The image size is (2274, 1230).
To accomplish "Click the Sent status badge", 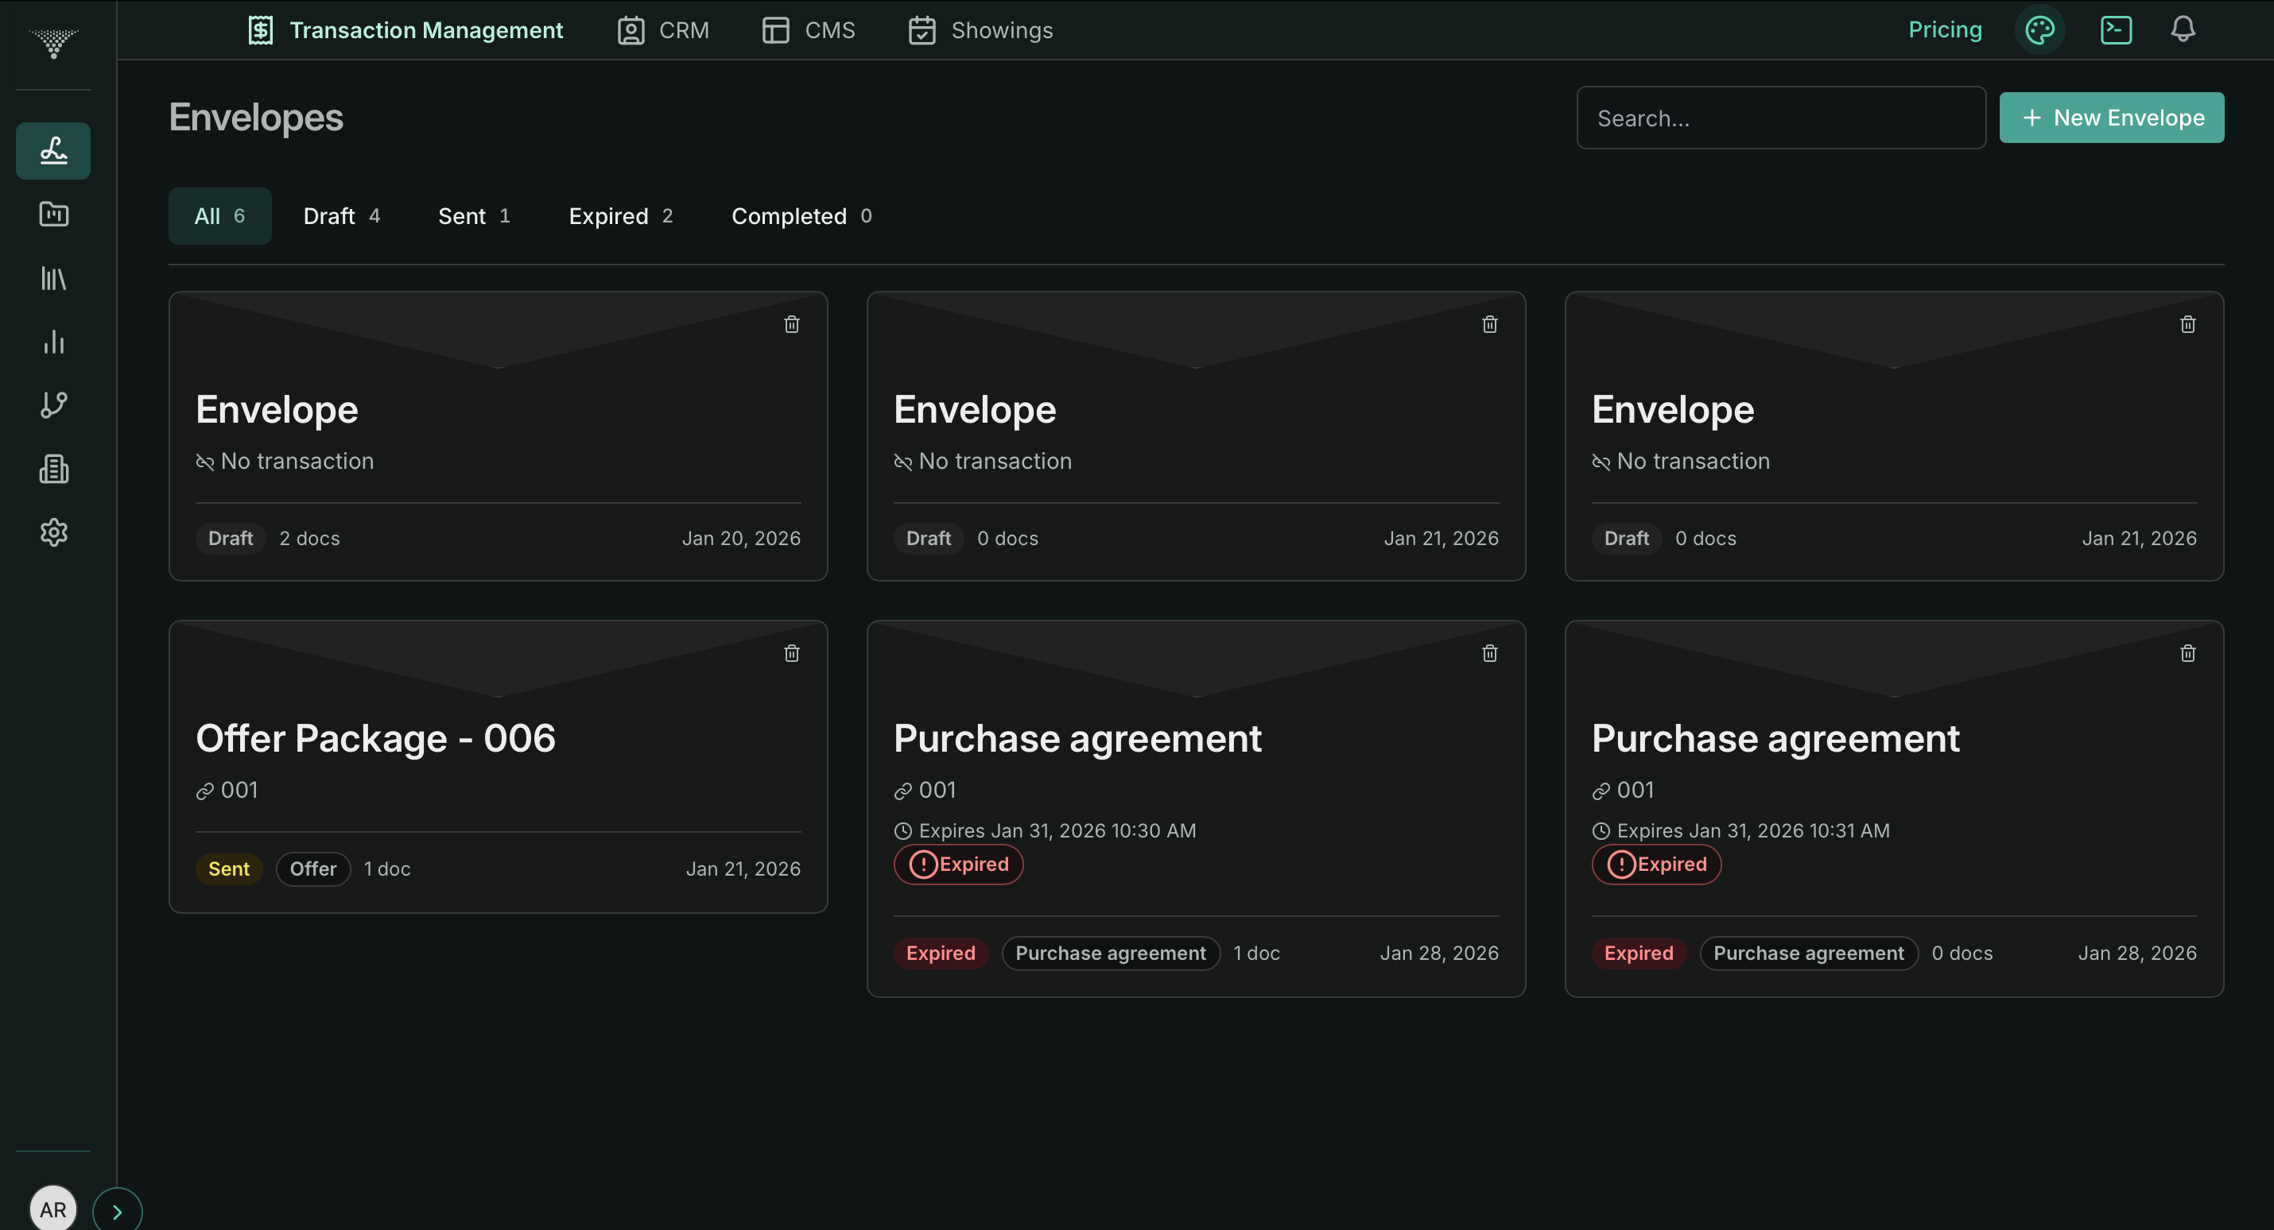I will coord(229,869).
